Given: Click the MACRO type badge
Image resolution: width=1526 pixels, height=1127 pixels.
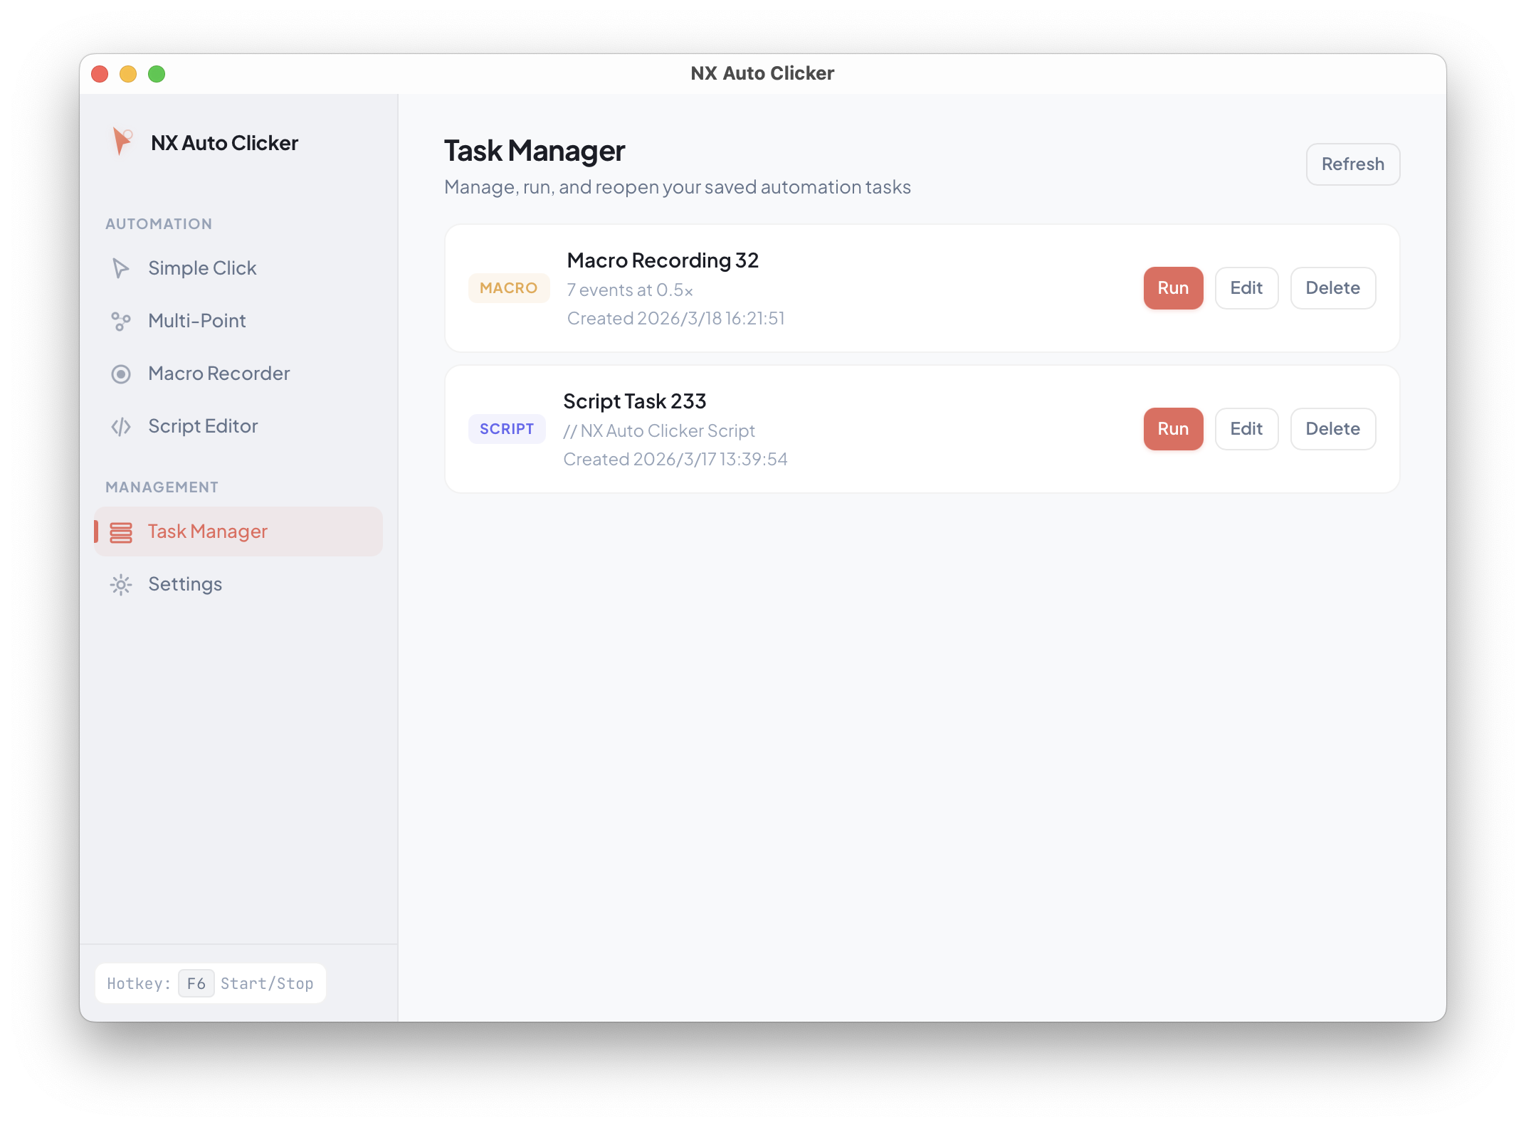Looking at the screenshot, I should 508,288.
